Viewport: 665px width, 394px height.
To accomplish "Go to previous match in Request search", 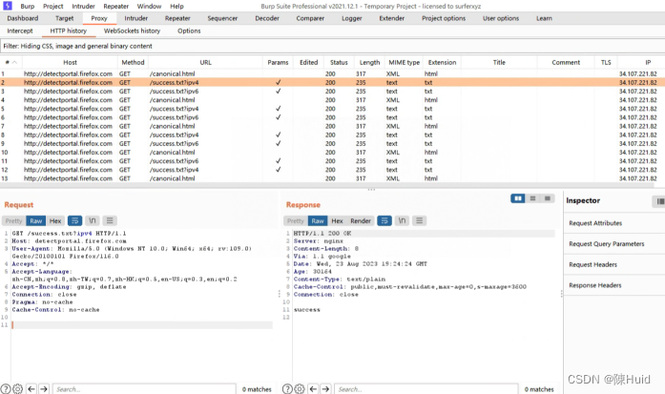I will [x=31, y=388].
